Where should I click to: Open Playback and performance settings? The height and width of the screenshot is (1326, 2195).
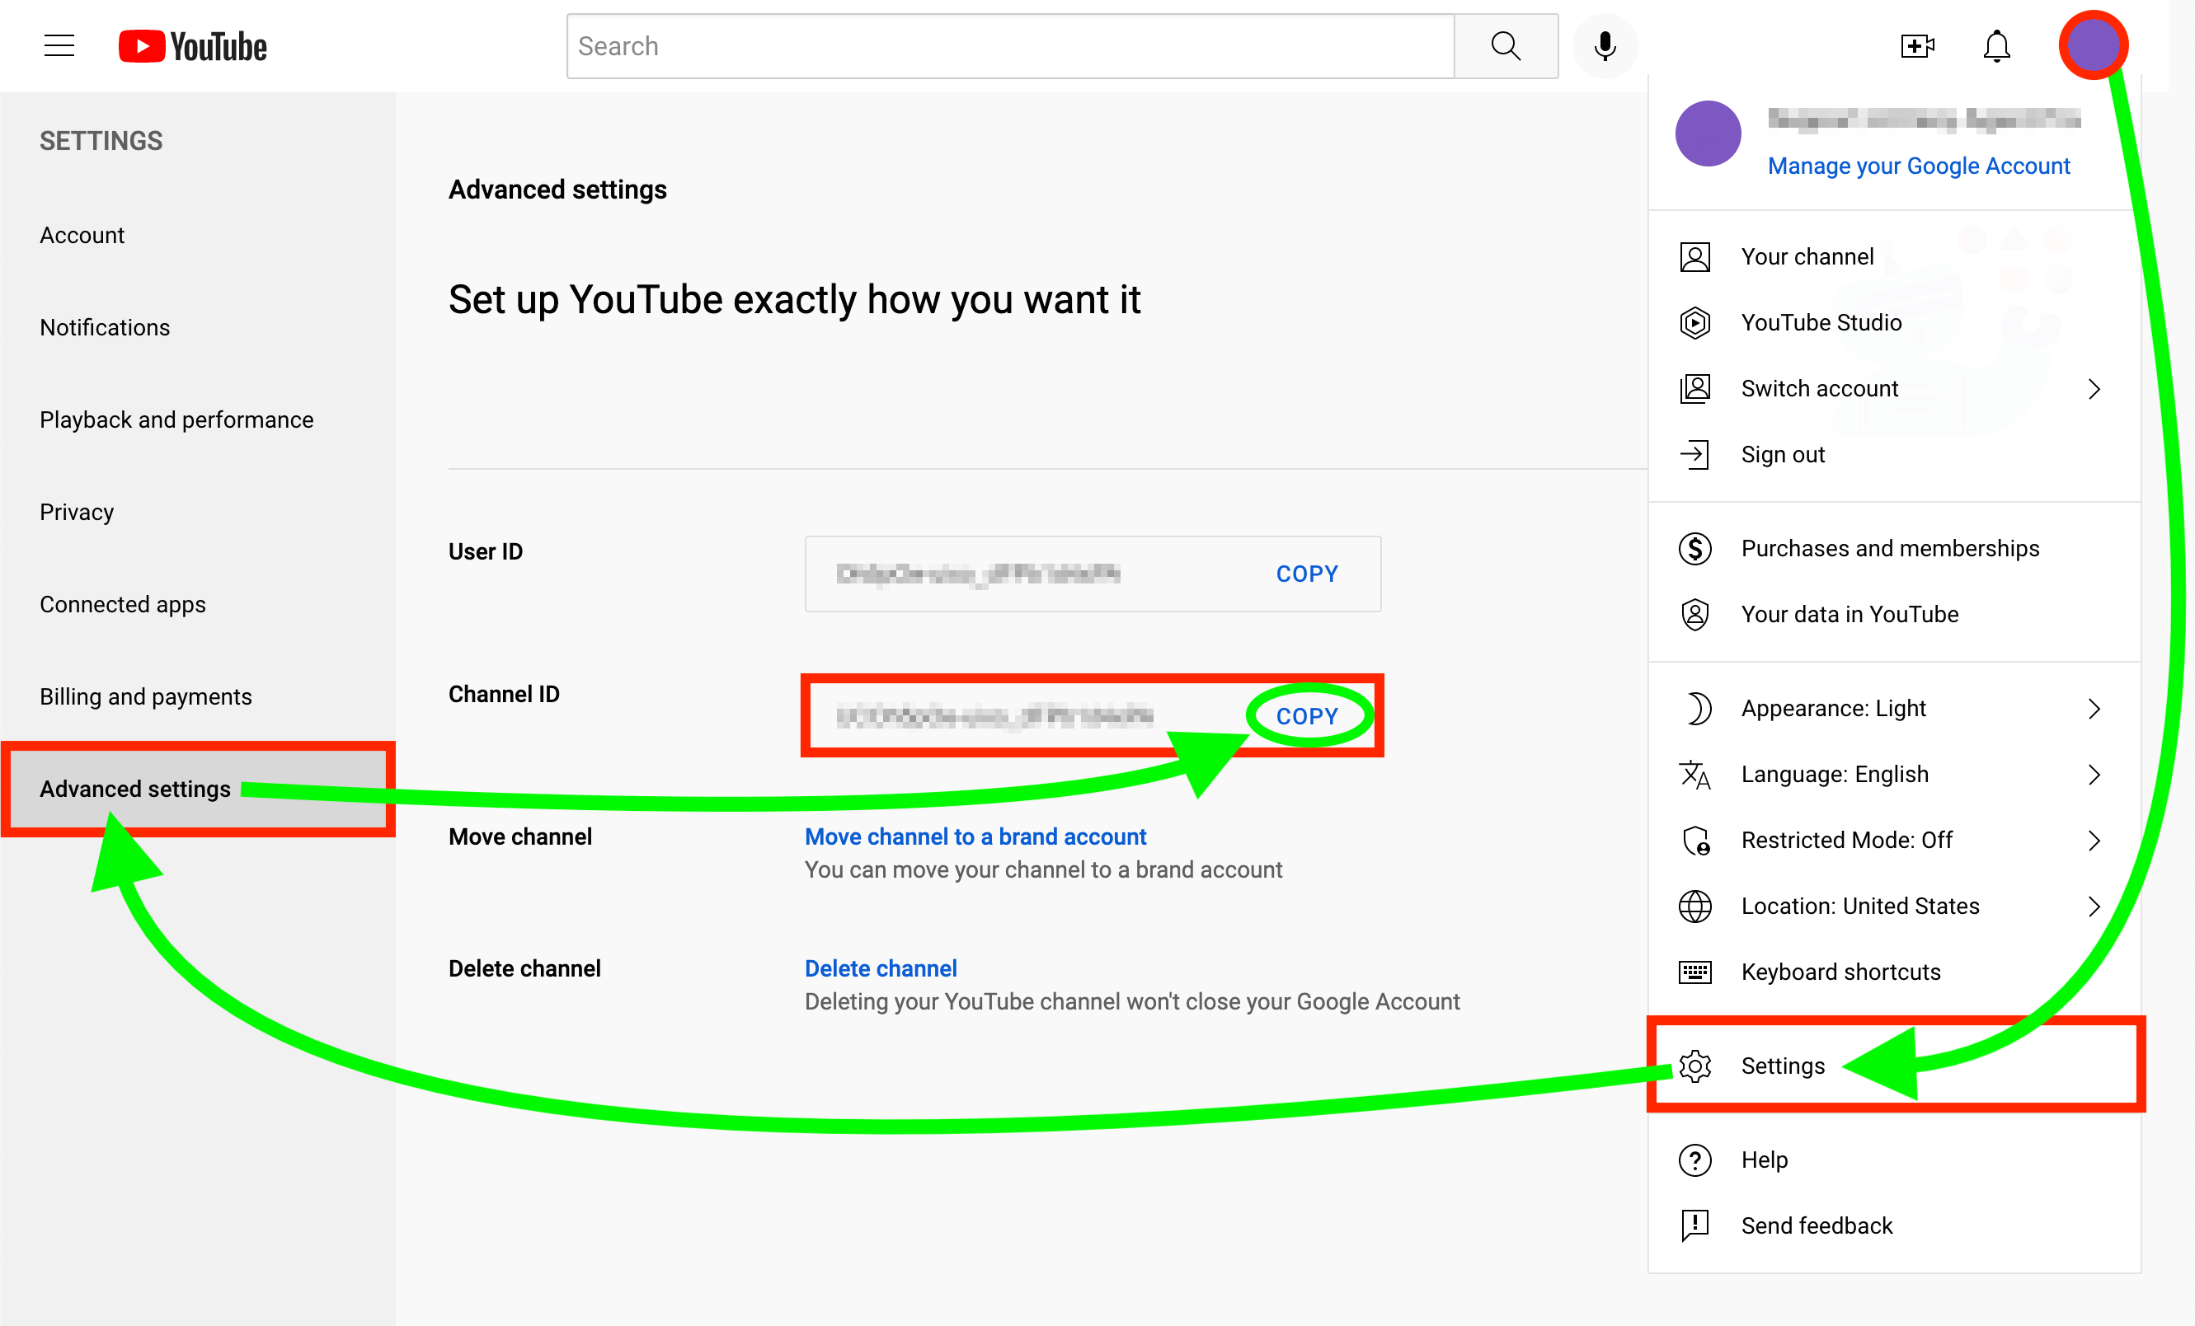pyautogui.click(x=198, y=420)
